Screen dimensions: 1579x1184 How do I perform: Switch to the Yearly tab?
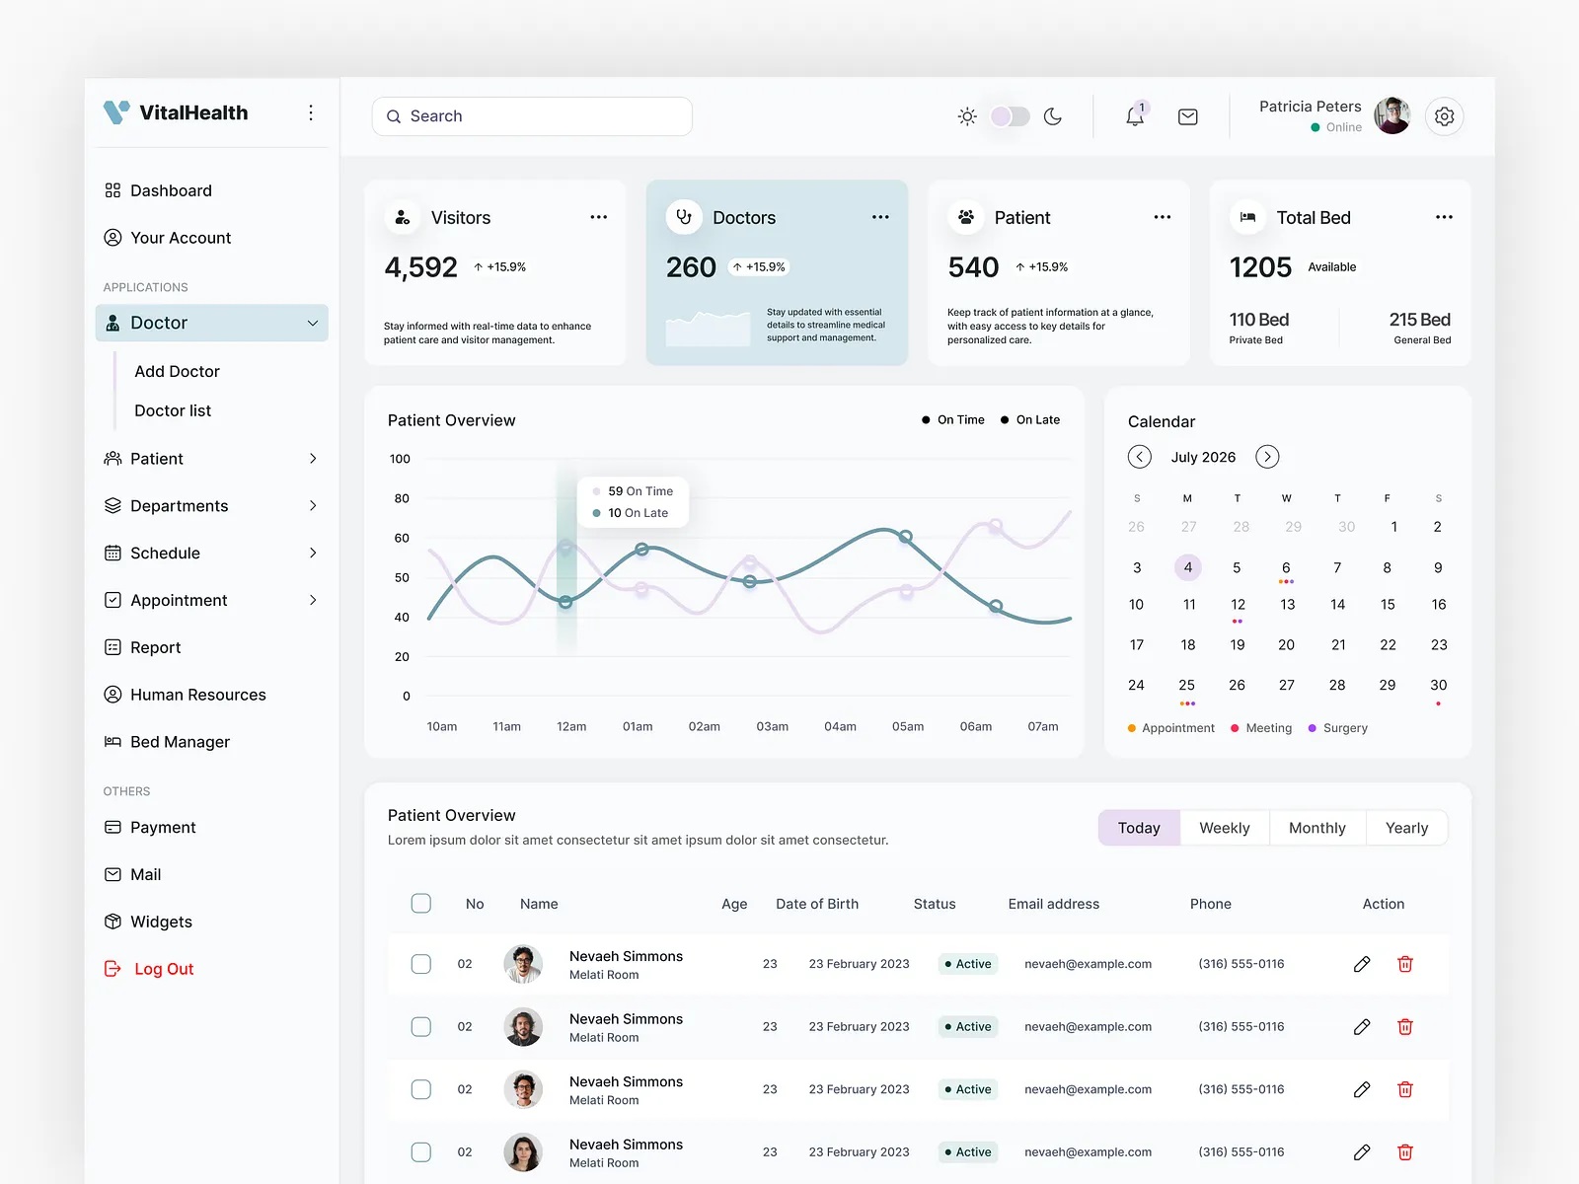1407,828
